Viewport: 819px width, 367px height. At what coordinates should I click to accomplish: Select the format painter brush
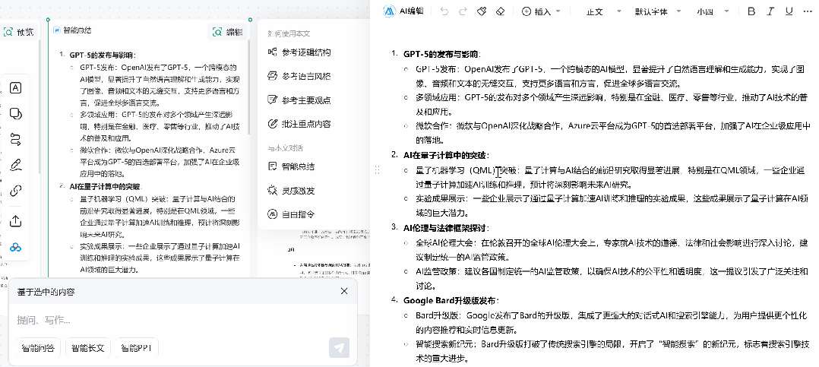coord(482,11)
